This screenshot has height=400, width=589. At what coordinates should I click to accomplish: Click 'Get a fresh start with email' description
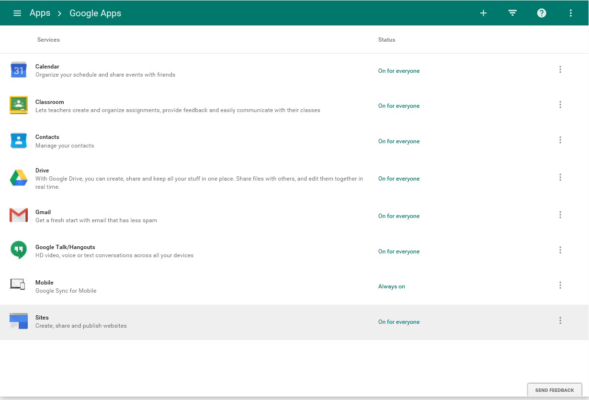pyautogui.click(x=96, y=220)
